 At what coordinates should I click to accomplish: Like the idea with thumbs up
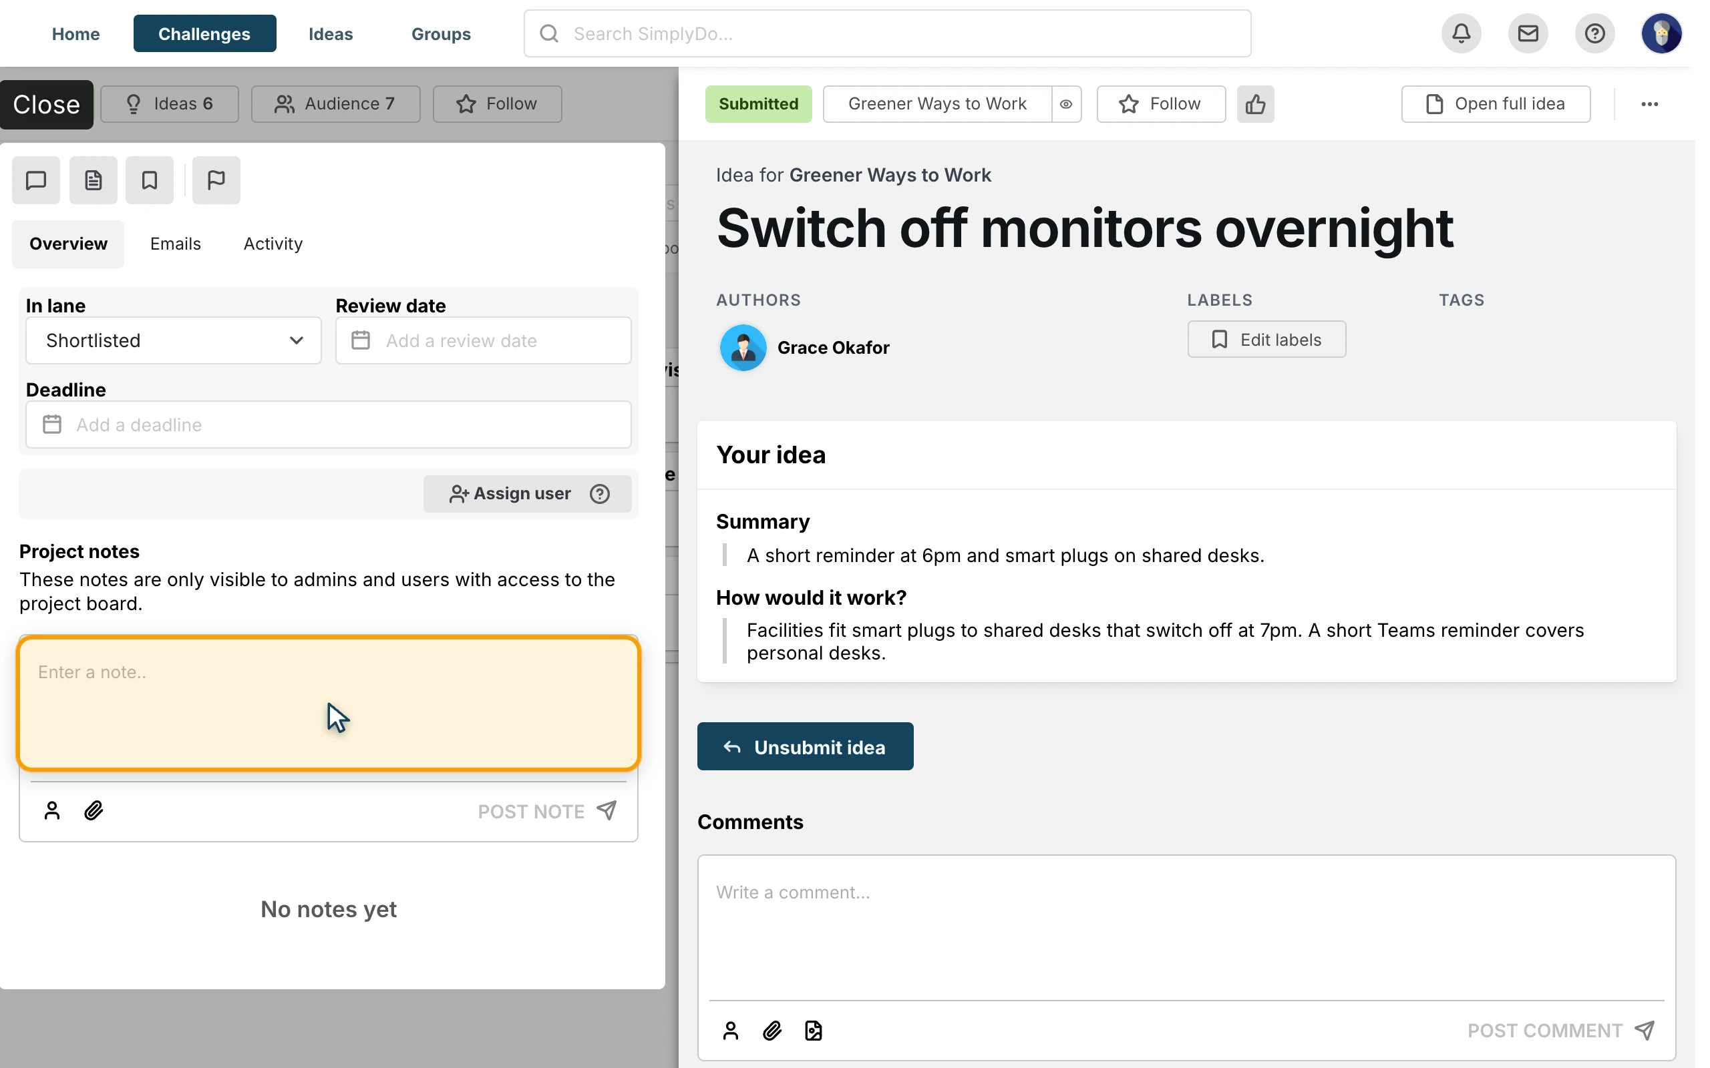tap(1255, 104)
